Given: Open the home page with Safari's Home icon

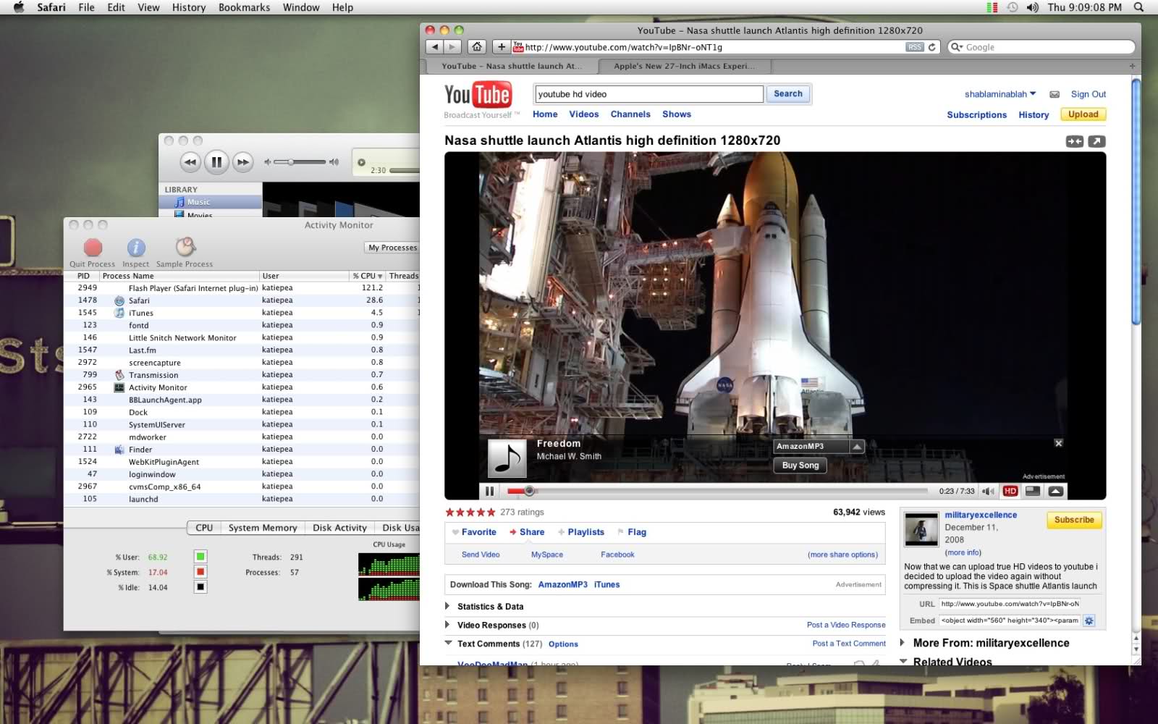Looking at the screenshot, I should 477,47.
